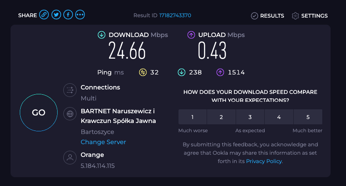Rate download speed as 4

pos(279,117)
